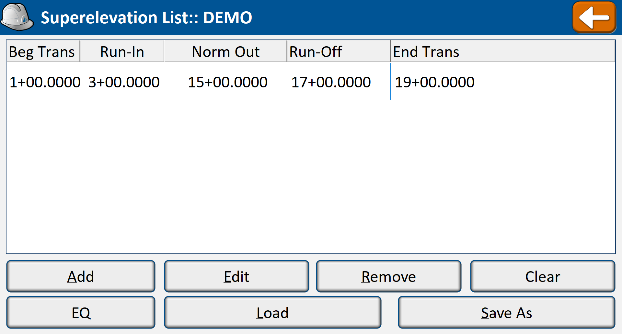
Task: Click the hard hat logo icon
Action: [x=17, y=17]
